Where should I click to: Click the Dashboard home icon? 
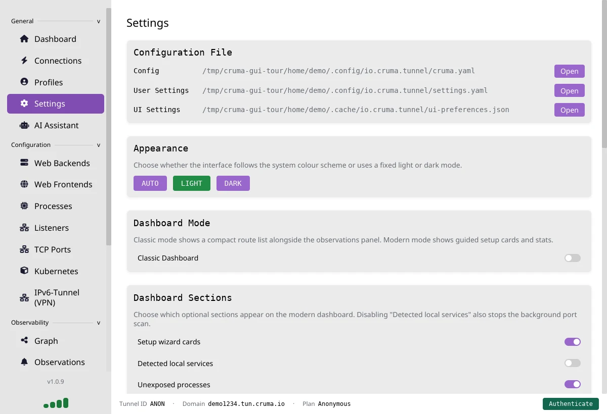[x=24, y=39]
